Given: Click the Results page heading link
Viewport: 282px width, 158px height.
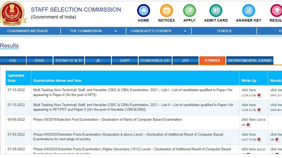Looking at the screenshot, I should click(9, 46).
